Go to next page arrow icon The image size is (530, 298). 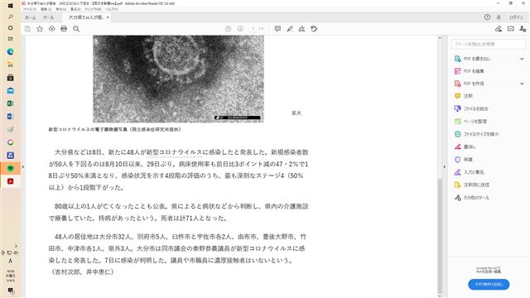point(240,29)
